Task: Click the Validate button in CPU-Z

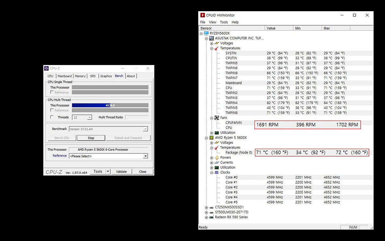Action: (121, 172)
